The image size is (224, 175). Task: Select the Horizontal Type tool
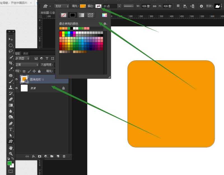click(x=11, y=130)
